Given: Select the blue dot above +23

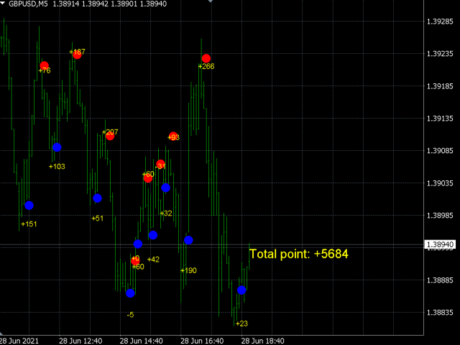Looking at the screenshot, I should click(x=241, y=290).
